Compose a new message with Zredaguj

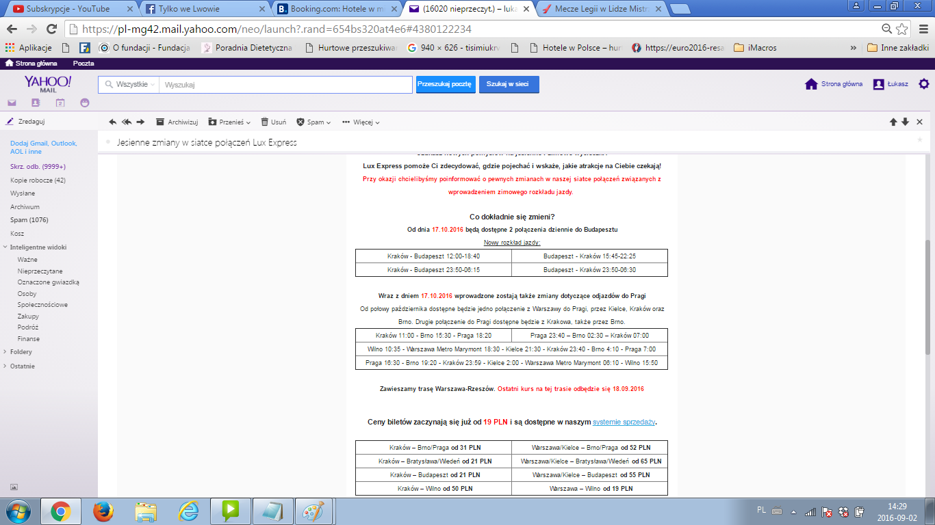[x=26, y=122]
